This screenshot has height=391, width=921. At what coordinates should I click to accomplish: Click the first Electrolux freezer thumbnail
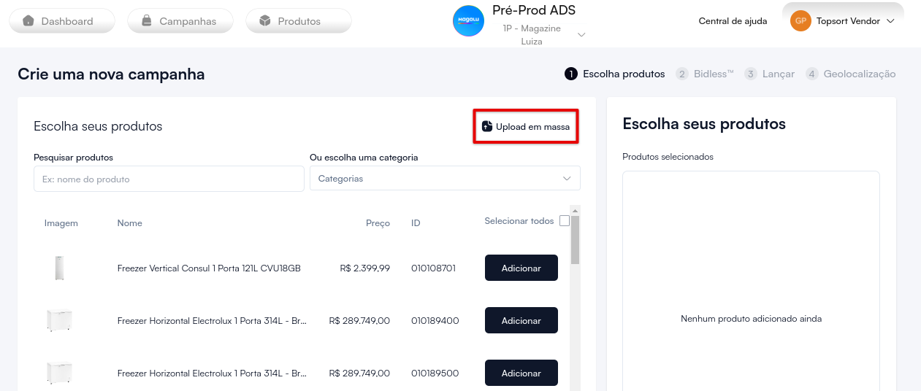pyautogui.click(x=60, y=321)
